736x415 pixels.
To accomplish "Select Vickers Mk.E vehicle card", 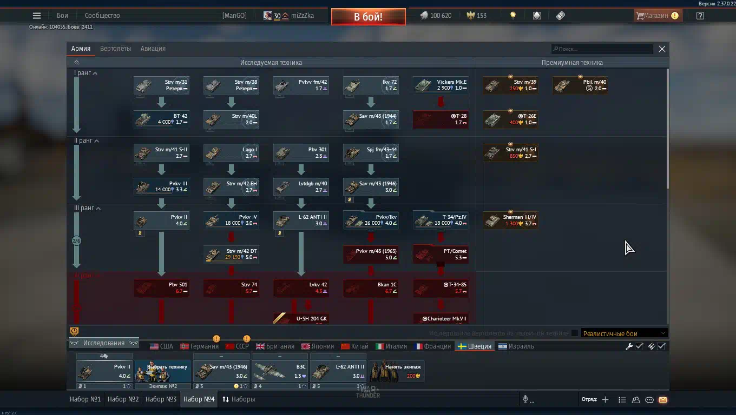I will coord(441,85).
